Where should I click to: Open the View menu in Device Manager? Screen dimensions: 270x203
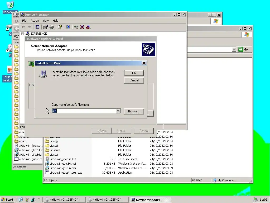pyautogui.click(x=46, y=21)
